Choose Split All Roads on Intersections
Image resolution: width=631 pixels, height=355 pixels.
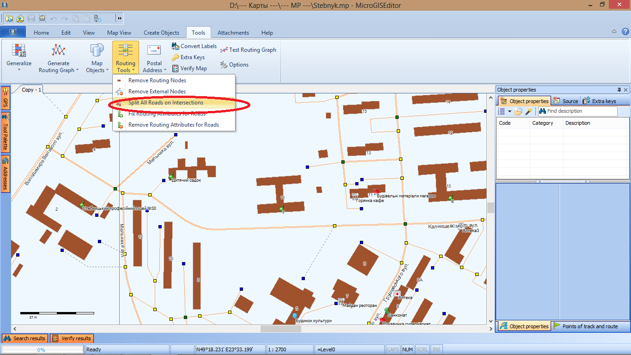coord(165,103)
